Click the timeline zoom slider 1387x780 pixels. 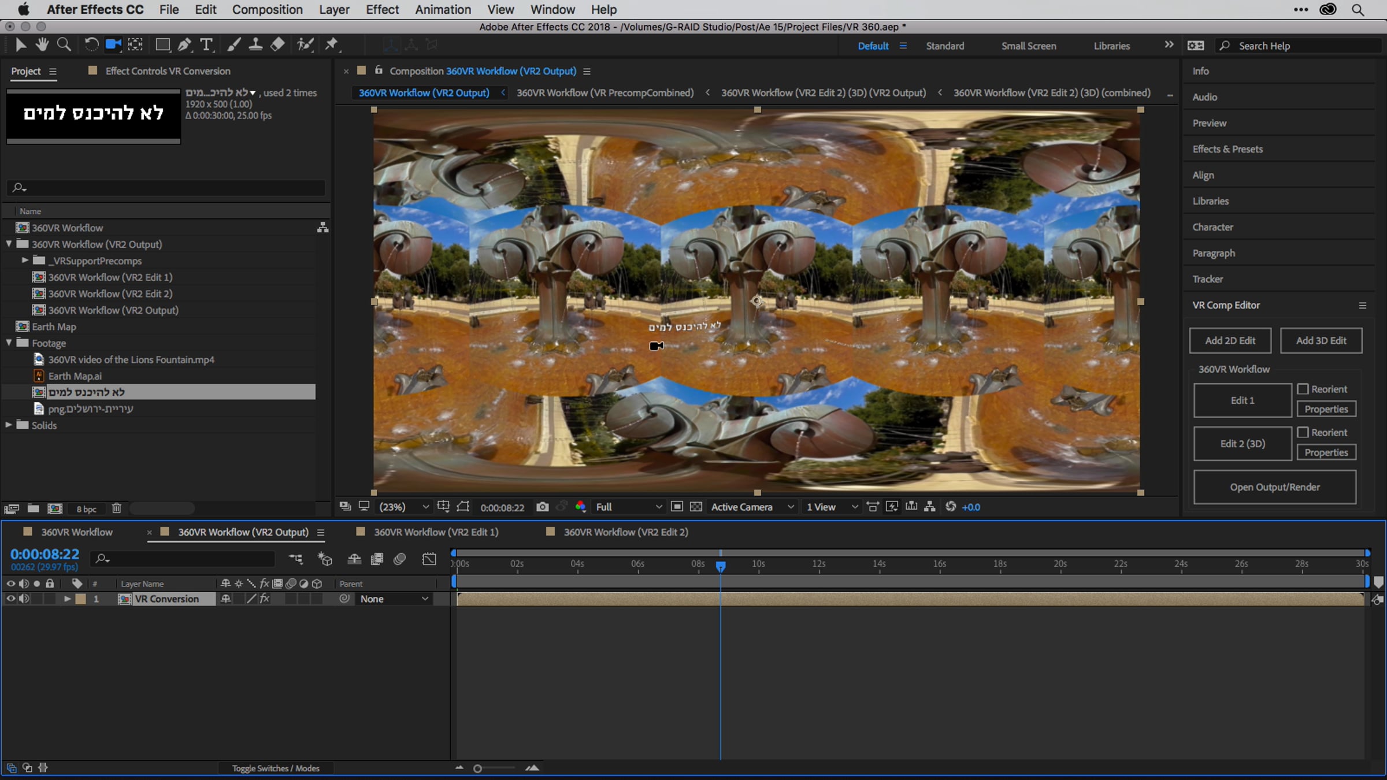478,768
